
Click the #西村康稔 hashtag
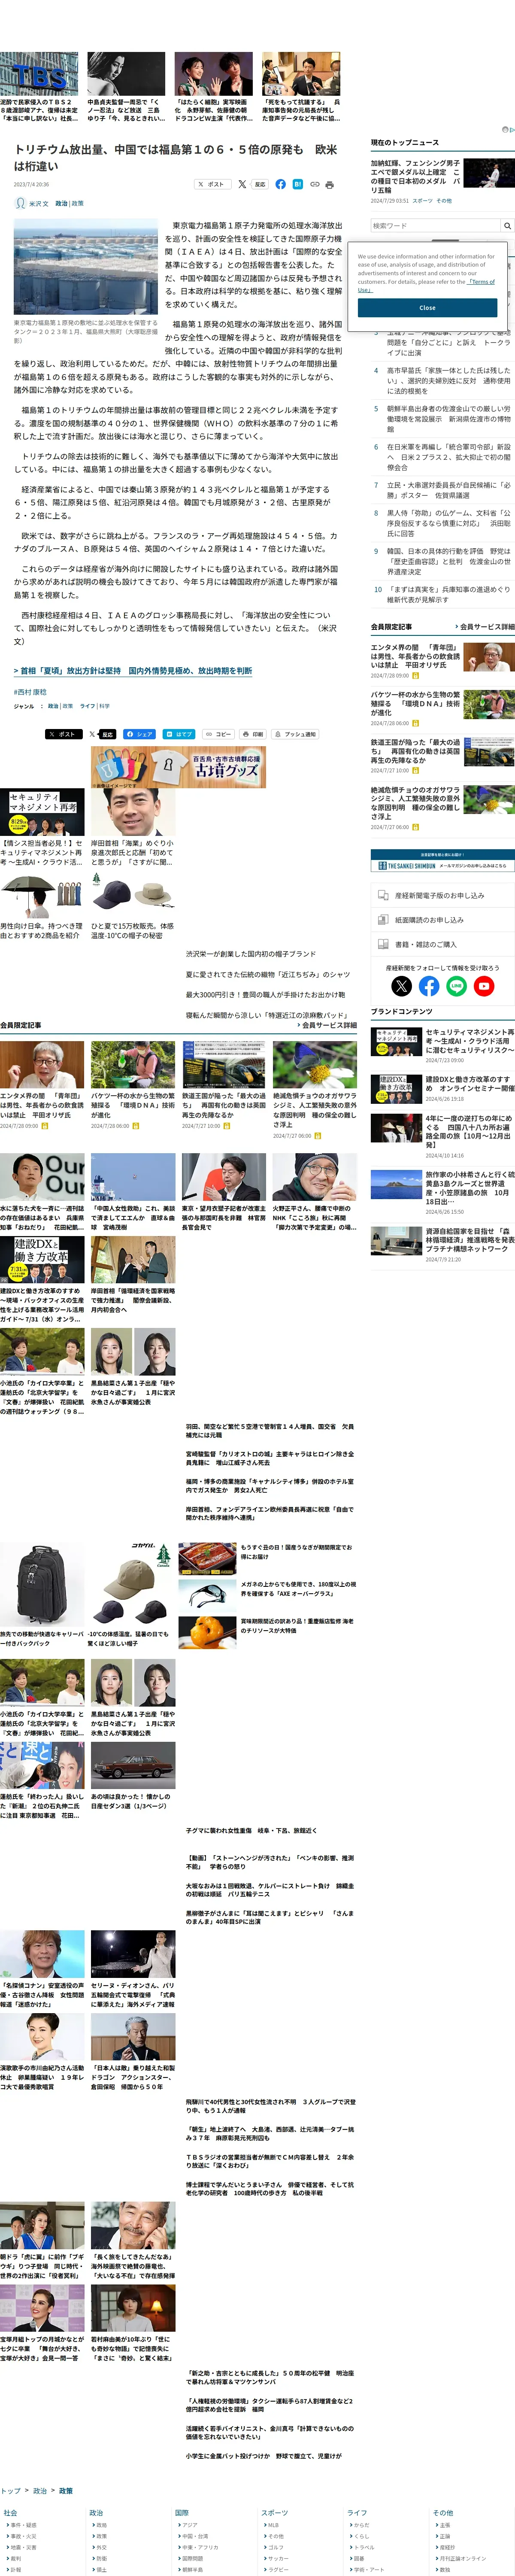point(30,692)
